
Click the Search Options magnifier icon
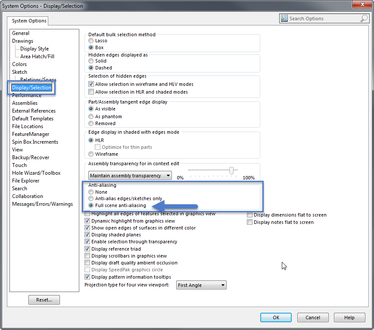click(364, 18)
